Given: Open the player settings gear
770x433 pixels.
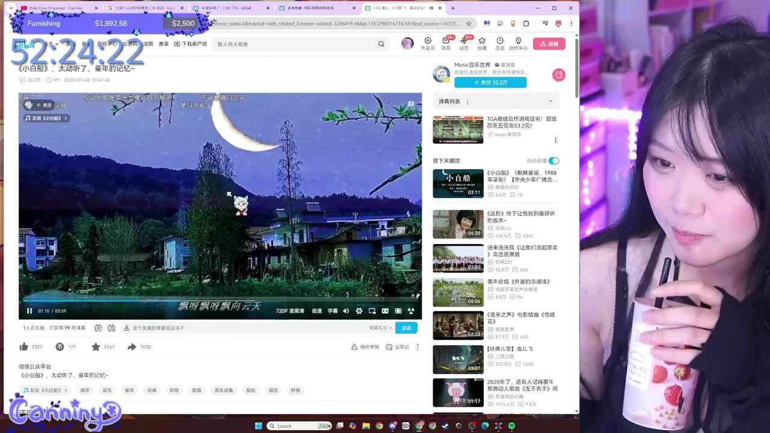Looking at the screenshot, I should tap(359, 311).
